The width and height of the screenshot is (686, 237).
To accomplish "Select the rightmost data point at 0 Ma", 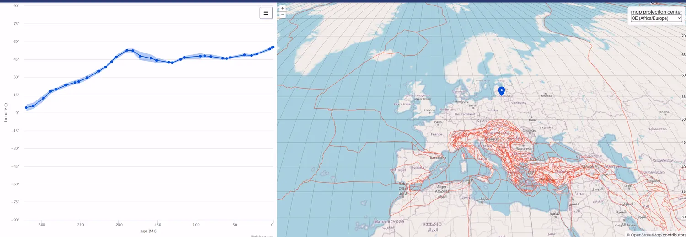I will [x=273, y=47].
